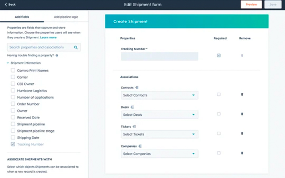Remove the Deals association using trash icon
The width and height of the screenshot is (285, 178).
coord(242,114)
